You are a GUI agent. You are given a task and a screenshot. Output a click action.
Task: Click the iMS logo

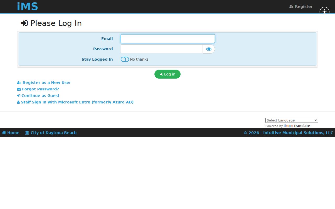(27, 7)
